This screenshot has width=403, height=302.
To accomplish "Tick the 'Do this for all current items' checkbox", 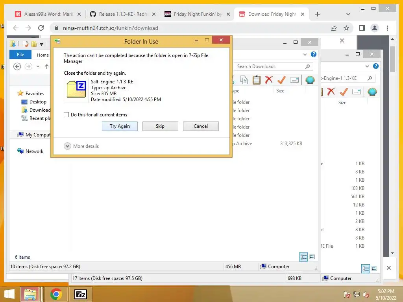I will coord(66,114).
